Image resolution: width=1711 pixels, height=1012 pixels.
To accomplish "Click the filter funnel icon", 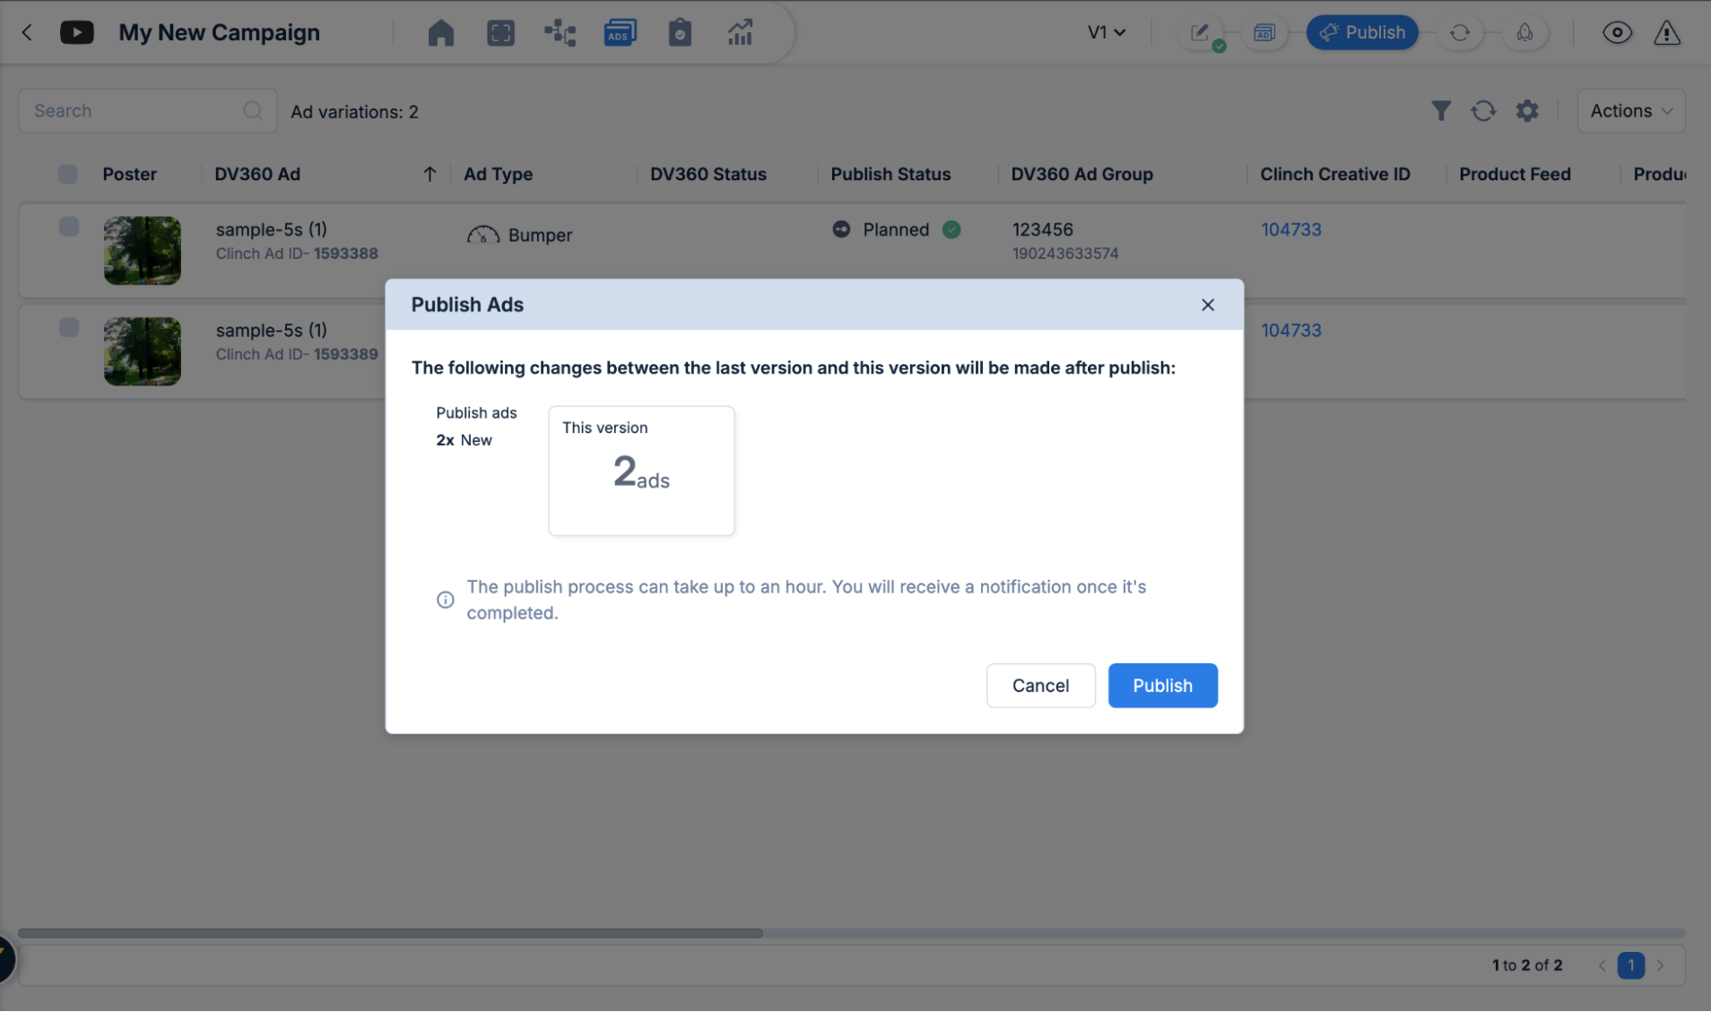I will (x=1441, y=111).
